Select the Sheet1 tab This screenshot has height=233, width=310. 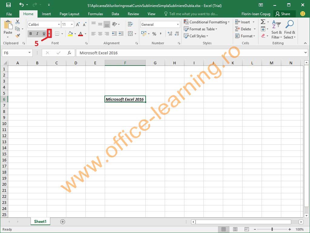40,221
